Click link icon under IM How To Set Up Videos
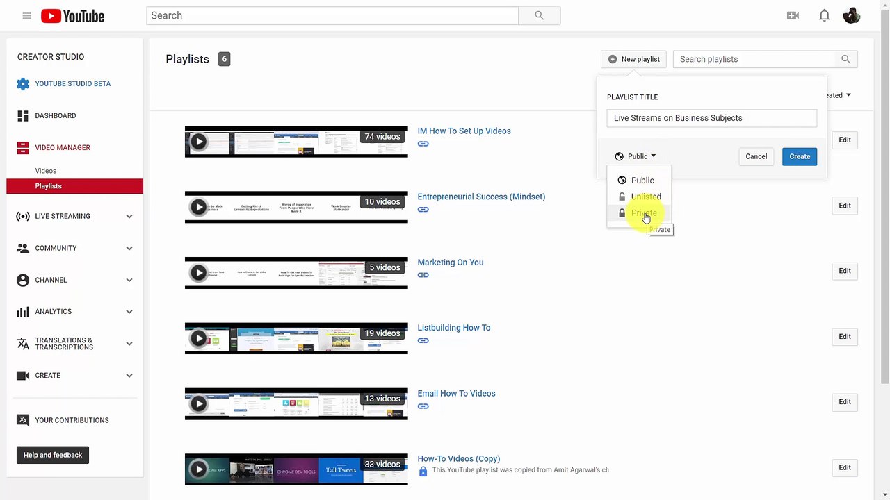Viewport: 890px width, 500px height. click(x=423, y=144)
